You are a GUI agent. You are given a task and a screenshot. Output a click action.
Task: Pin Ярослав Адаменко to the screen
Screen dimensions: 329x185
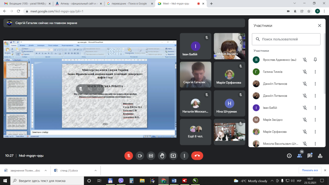315,60
